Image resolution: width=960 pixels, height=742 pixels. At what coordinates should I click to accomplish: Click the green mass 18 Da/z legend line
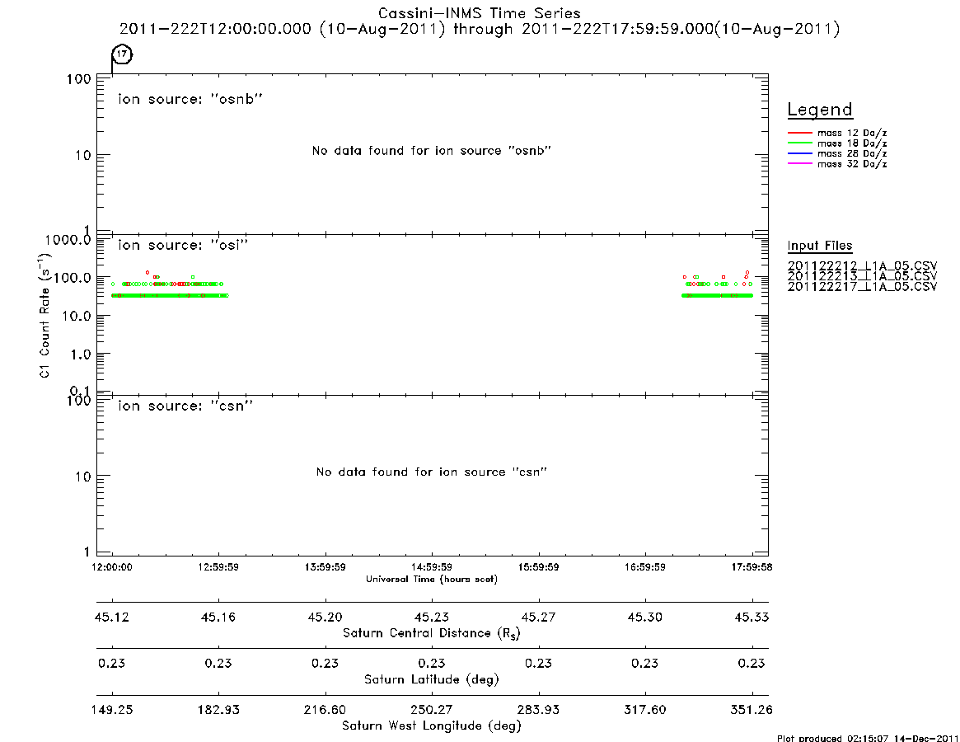click(x=799, y=143)
